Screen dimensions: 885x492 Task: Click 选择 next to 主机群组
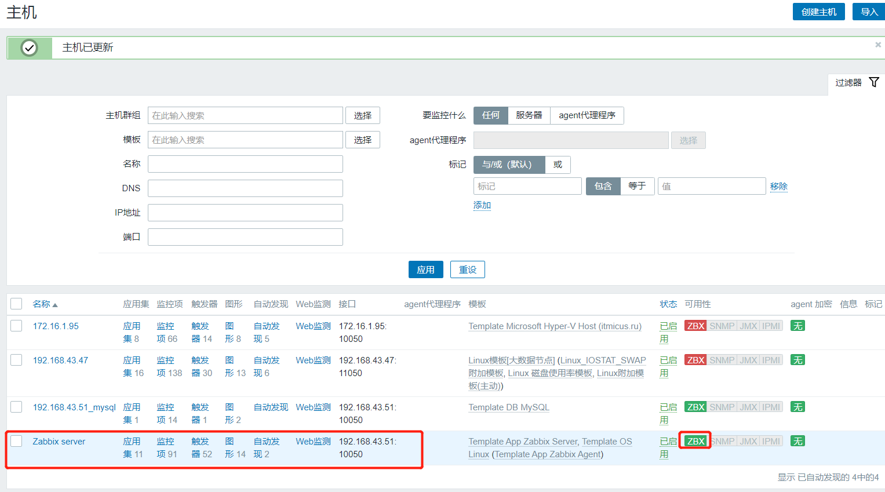tap(363, 115)
